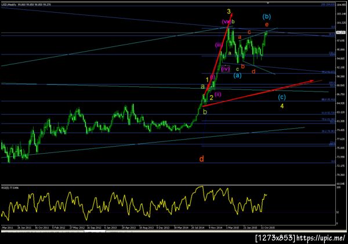Click the '11 Oct 2015' date on time axis
Image resolution: width=348 pixels, height=244 pixels.
click(x=268, y=228)
